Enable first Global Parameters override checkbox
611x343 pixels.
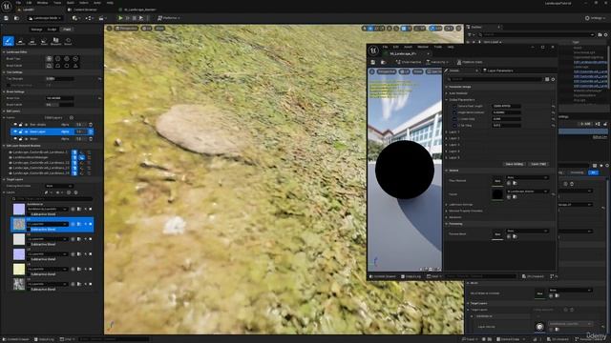pyautogui.click(x=454, y=106)
